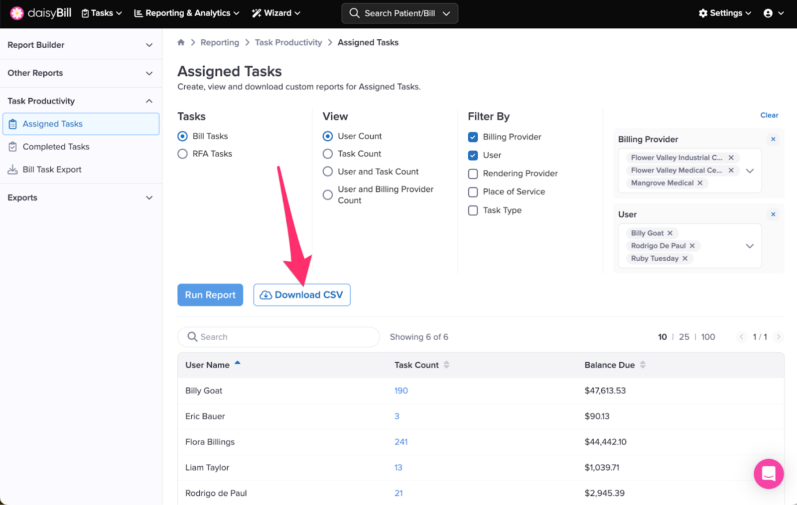
Task: Click the Run Report button
Action: pos(210,295)
